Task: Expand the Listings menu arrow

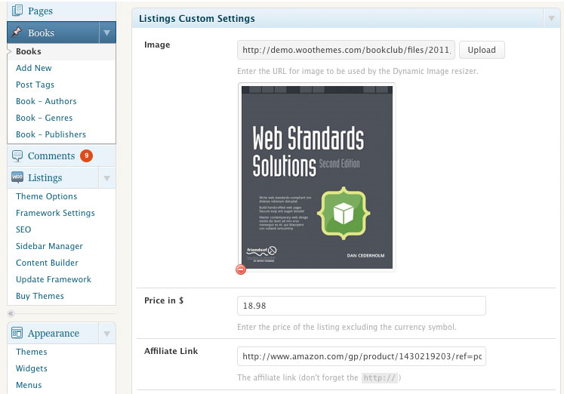Action: tap(106, 178)
